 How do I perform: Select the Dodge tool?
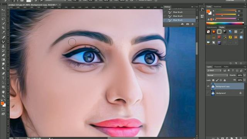(x=3, y=69)
